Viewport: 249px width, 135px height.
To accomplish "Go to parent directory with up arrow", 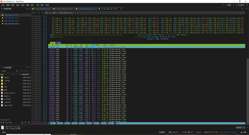I will click(x=20, y=71).
